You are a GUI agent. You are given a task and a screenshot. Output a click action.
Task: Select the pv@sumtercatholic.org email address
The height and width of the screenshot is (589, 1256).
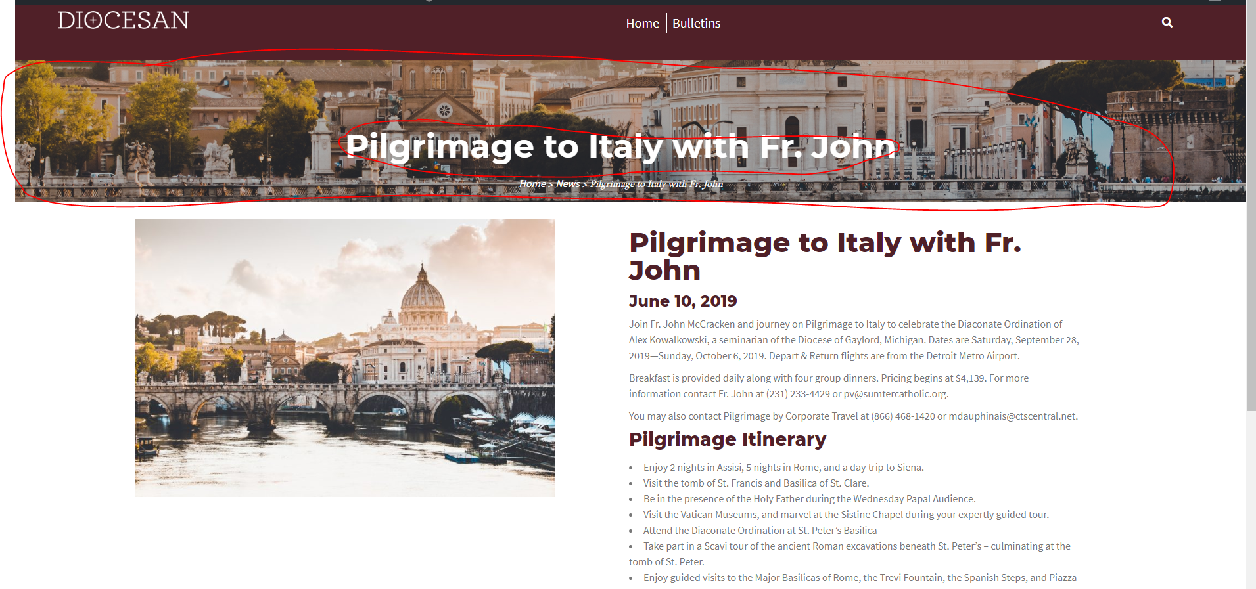(895, 394)
